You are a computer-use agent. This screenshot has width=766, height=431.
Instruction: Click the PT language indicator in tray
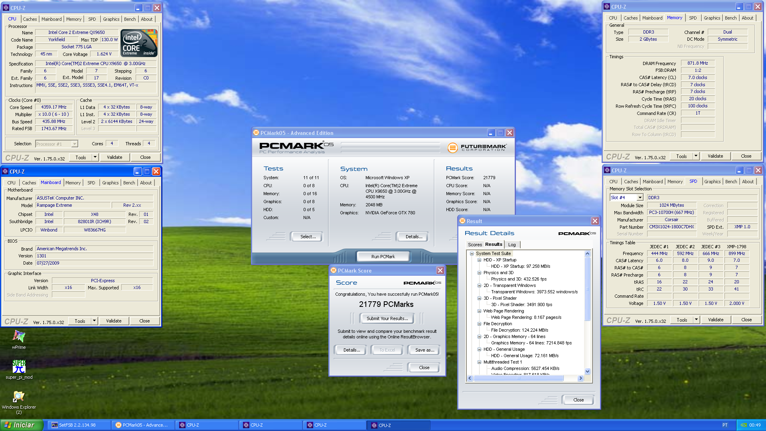(x=725, y=425)
